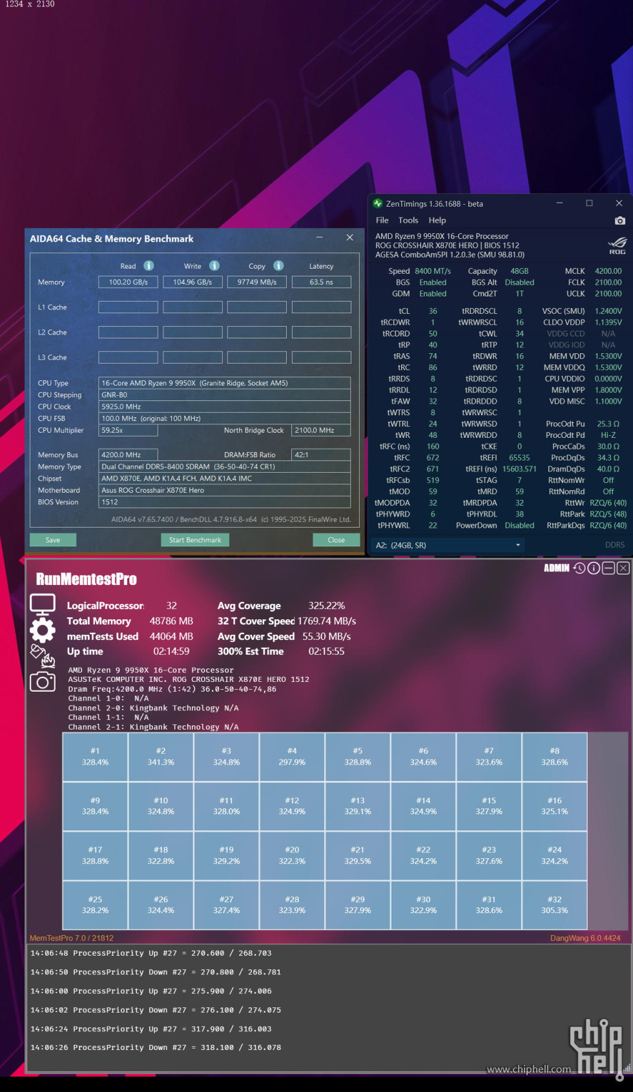The width and height of the screenshot is (633, 1092).
Task: Minimize the AIDA64 benchmark window
Action: [x=319, y=238]
